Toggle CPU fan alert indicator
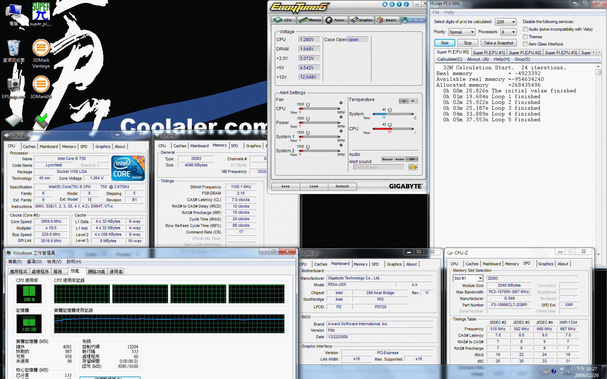The height and width of the screenshot is (379, 607). click(341, 103)
